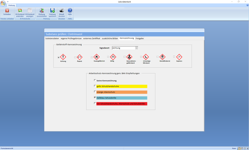This screenshot has height=150, width=249.
Task: Select the Prüfung ribbon tab
Action: pyautogui.click(x=12, y=5)
